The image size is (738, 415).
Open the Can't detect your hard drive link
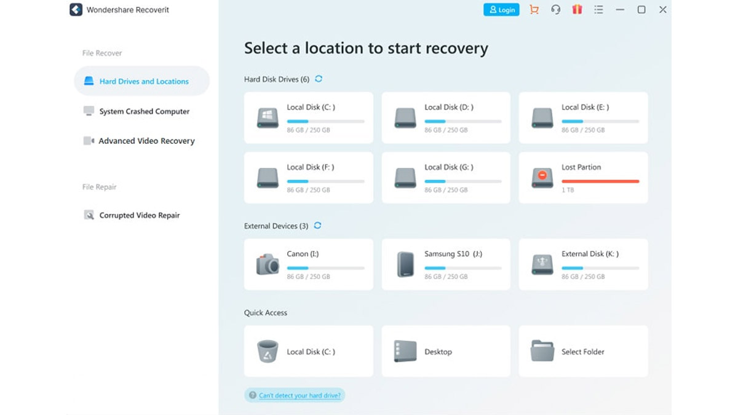(300, 395)
